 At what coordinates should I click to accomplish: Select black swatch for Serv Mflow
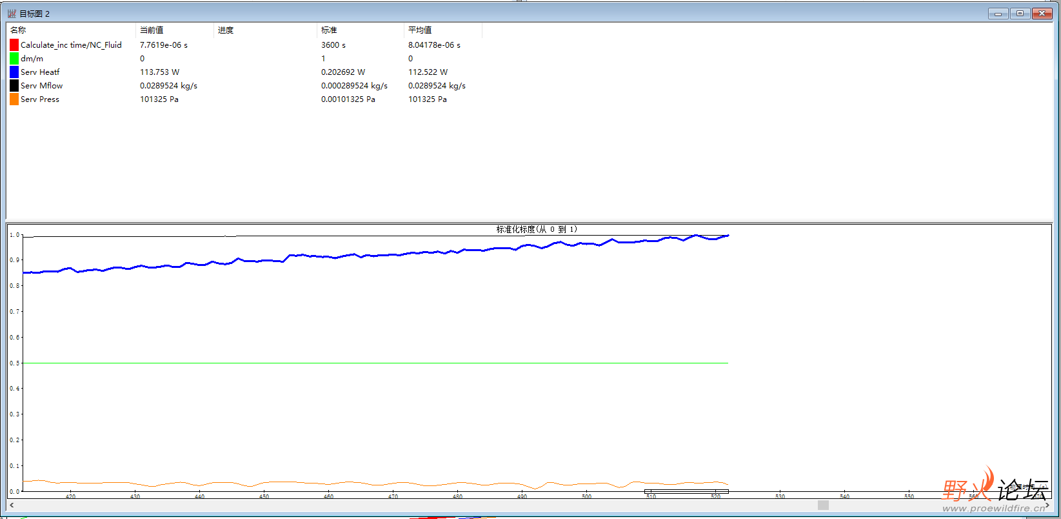[x=14, y=85]
